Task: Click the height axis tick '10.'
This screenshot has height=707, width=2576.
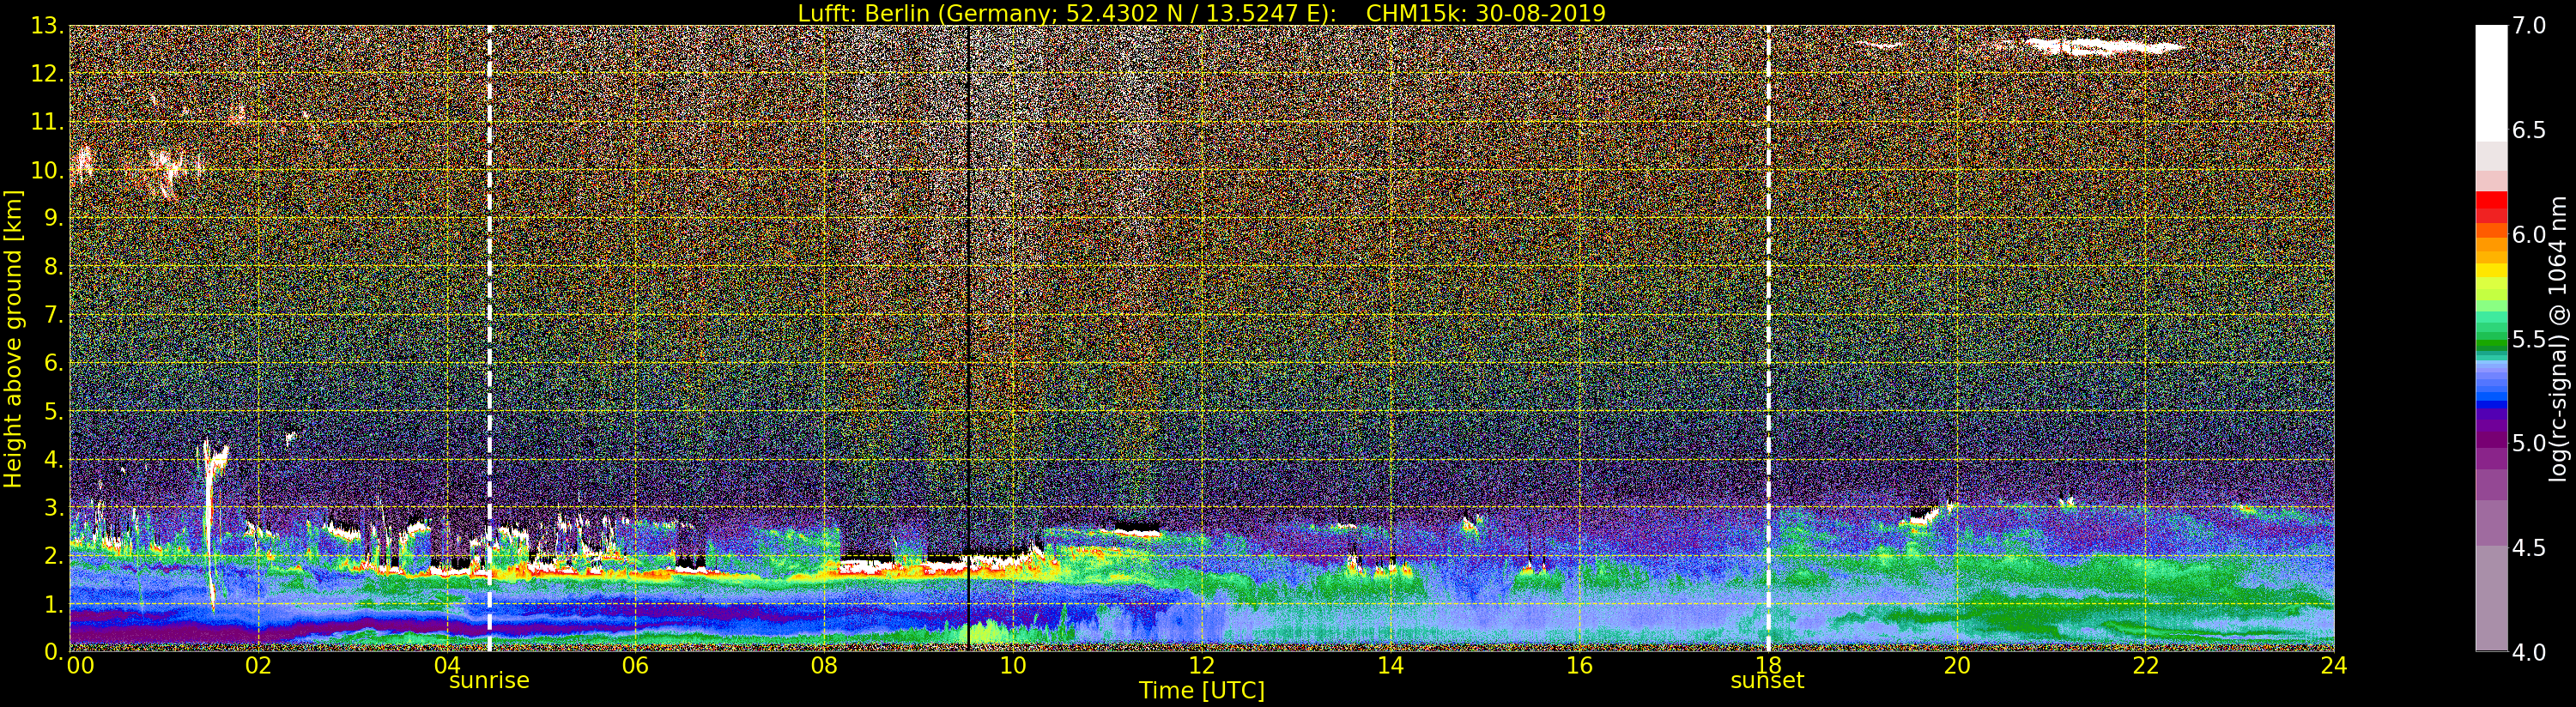Action: tap(47, 170)
